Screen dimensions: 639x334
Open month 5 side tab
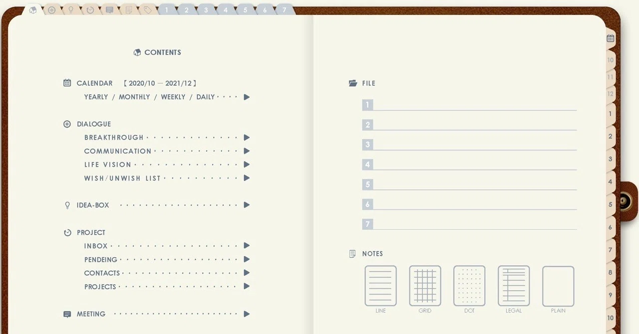click(x=611, y=204)
